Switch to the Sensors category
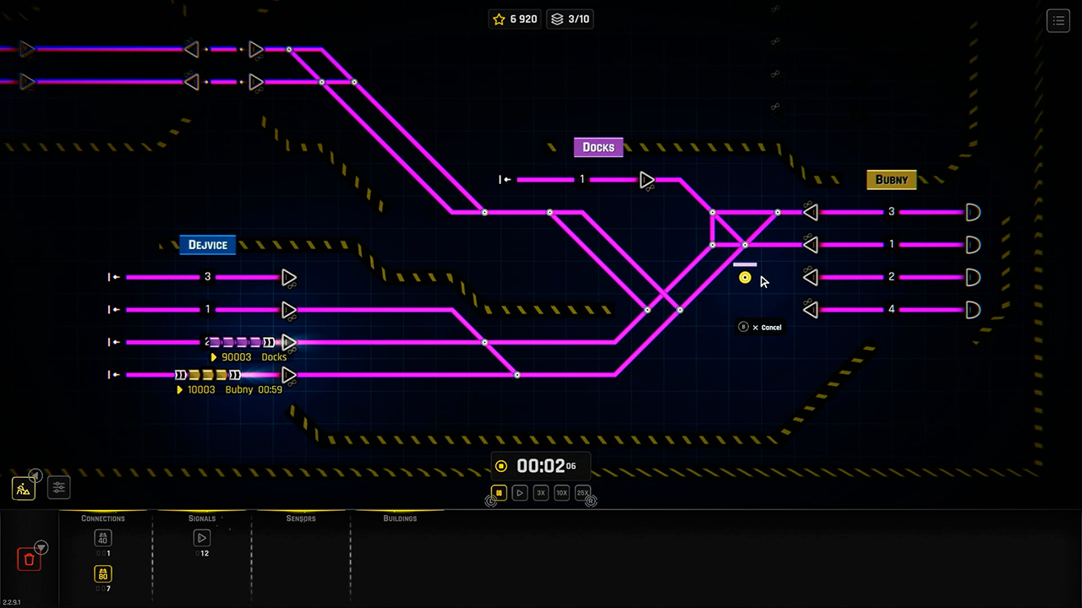Viewport: 1082px width, 608px height. (301, 518)
